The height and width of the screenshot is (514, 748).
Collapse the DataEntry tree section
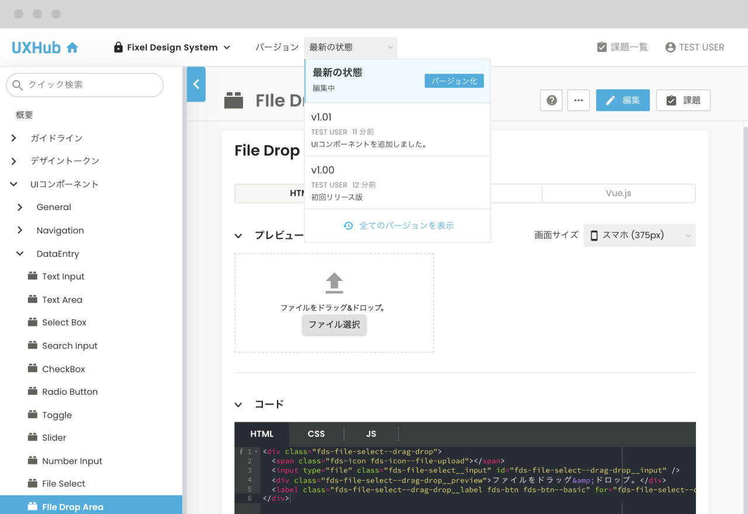(x=20, y=254)
